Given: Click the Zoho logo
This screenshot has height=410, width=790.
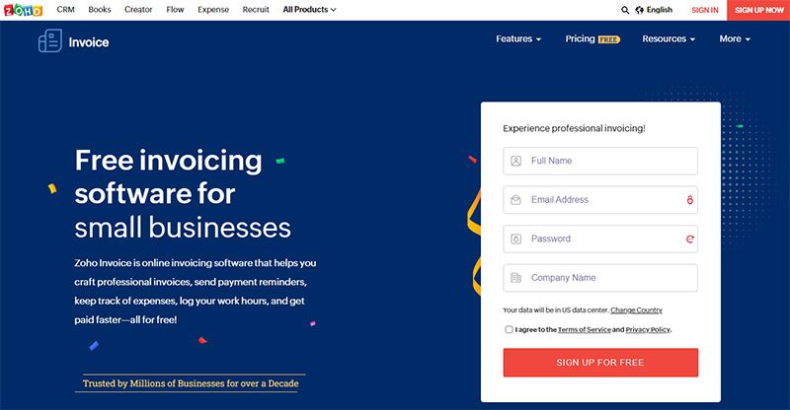Looking at the screenshot, I should tap(23, 10).
